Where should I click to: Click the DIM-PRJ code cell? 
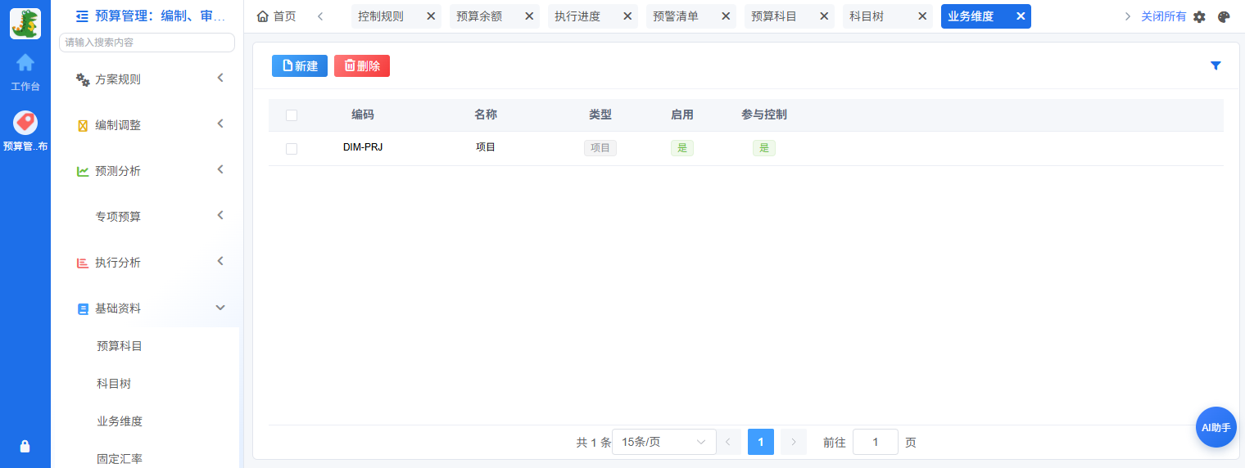pos(363,148)
